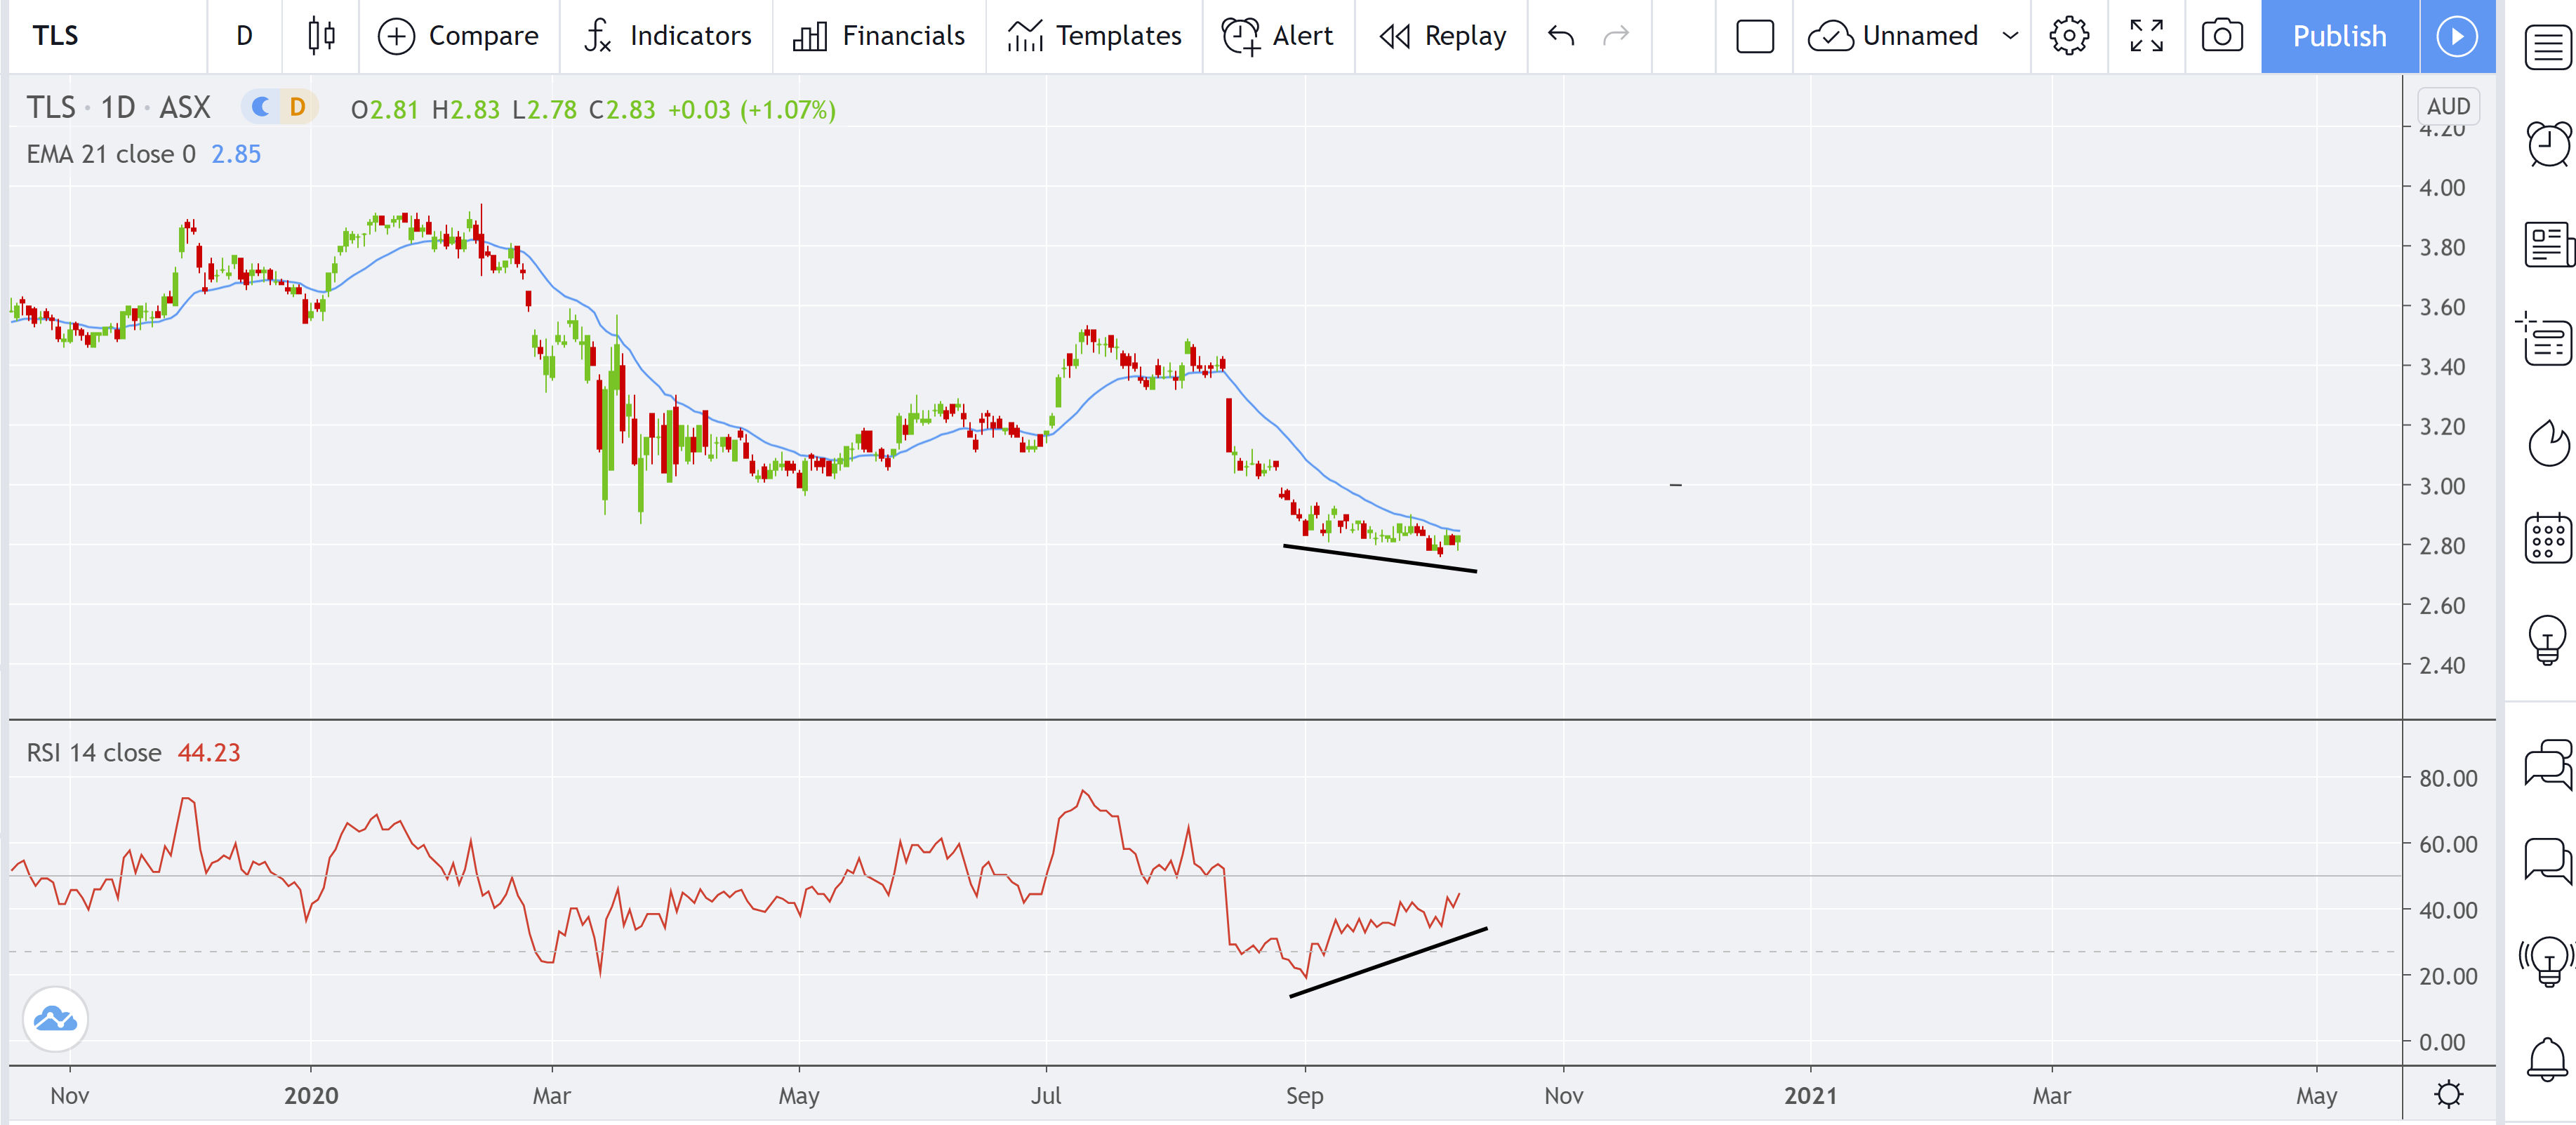This screenshot has height=1125, width=2576.
Task: Click the 3.00 price scale label
Action: click(2441, 486)
